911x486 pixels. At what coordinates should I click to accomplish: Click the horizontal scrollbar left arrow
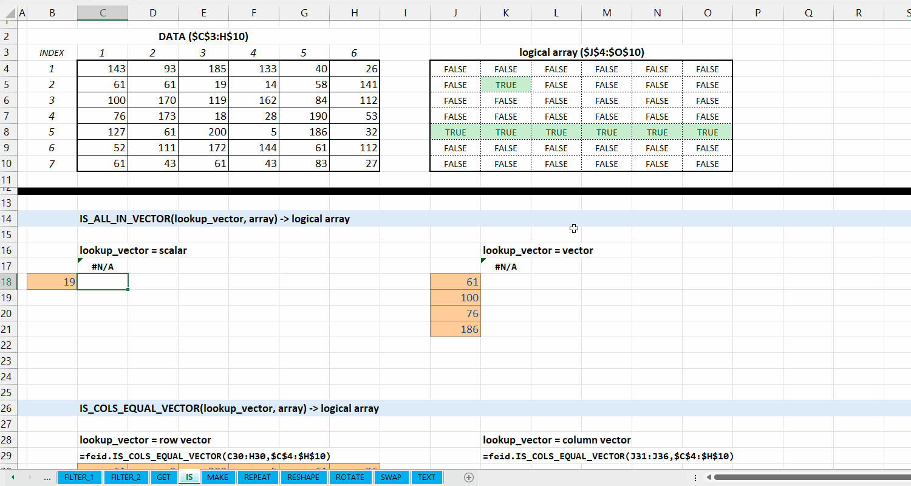point(709,477)
